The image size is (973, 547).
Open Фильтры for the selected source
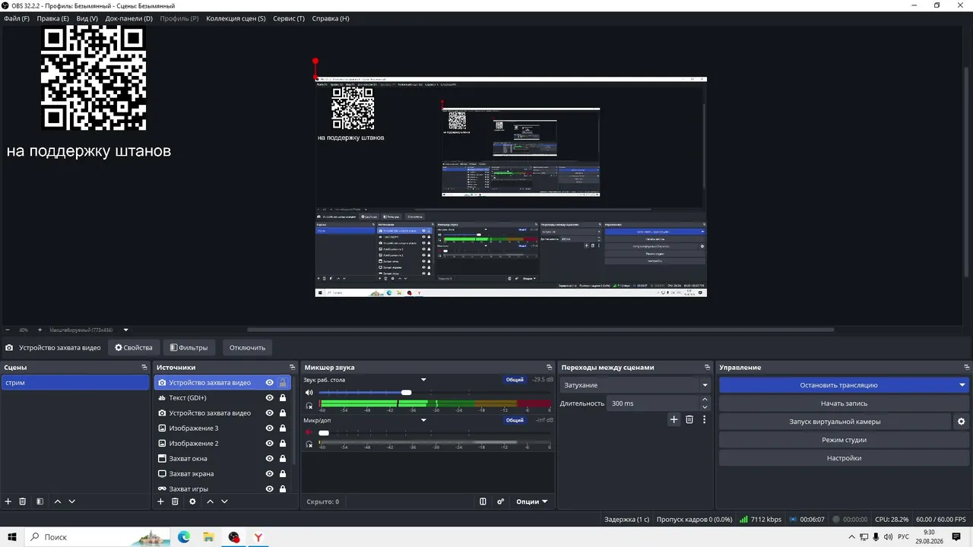pos(189,348)
